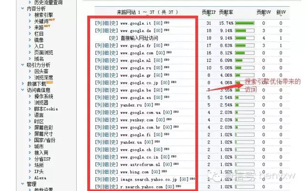This screenshot has width=305, height=191.
Task: Click SEO tag next to www.google.ru
Action: (166, 67)
